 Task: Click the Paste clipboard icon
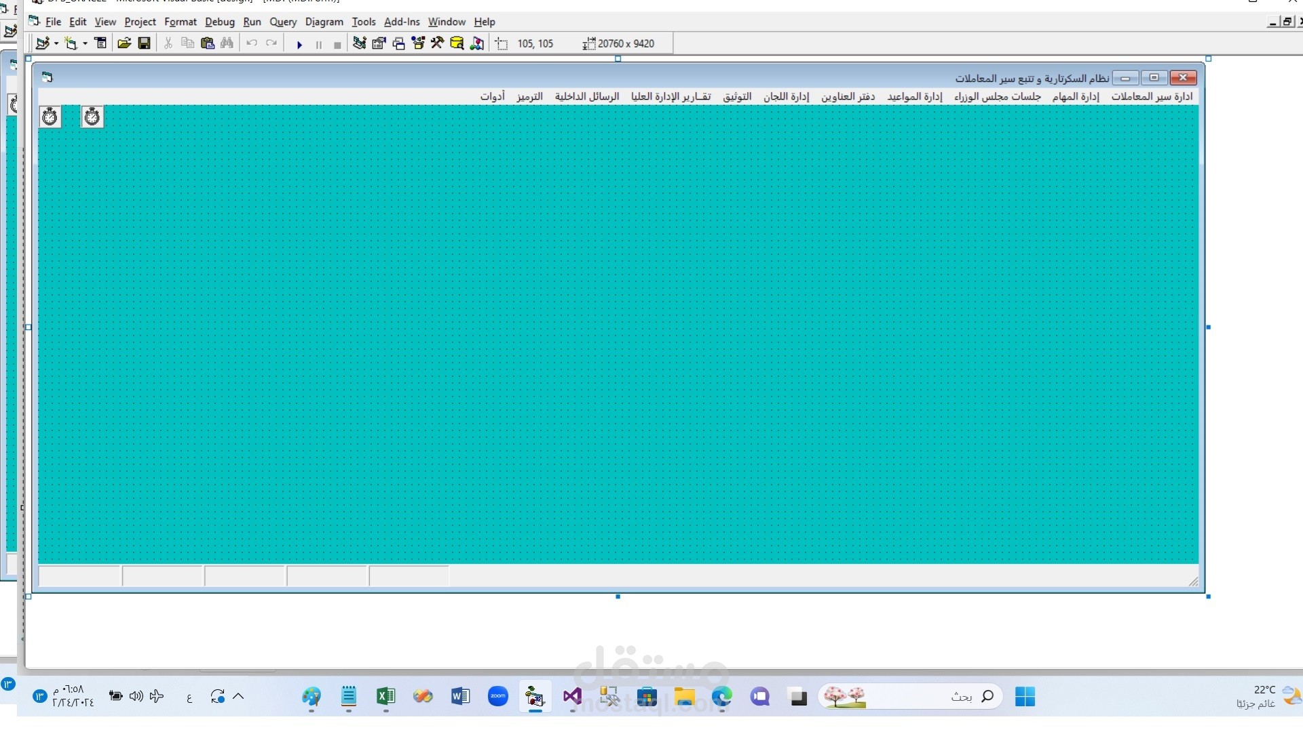pyautogui.click(x=208, y=43)
